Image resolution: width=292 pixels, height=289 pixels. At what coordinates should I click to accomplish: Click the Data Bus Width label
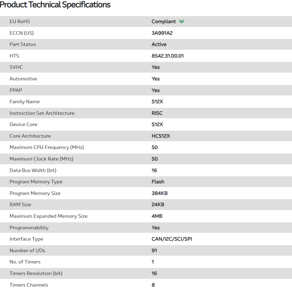[x=33, y=170]
